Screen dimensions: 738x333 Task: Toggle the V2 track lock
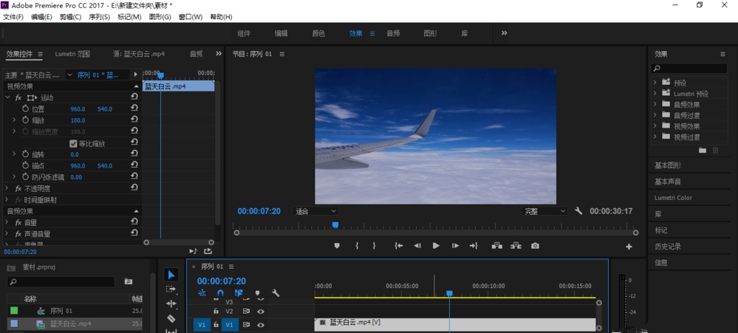pyautogui.click(x=216, y=312)
